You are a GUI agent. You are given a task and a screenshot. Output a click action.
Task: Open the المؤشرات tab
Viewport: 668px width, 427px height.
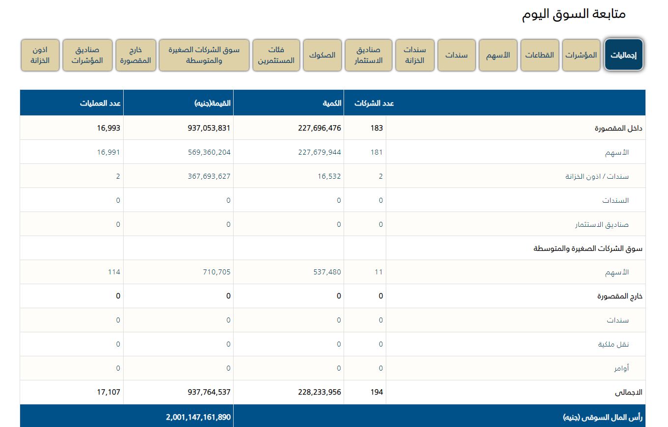point(581,55)
